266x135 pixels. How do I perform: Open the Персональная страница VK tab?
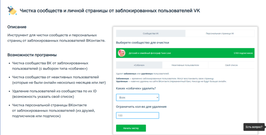tap(220, 34)
